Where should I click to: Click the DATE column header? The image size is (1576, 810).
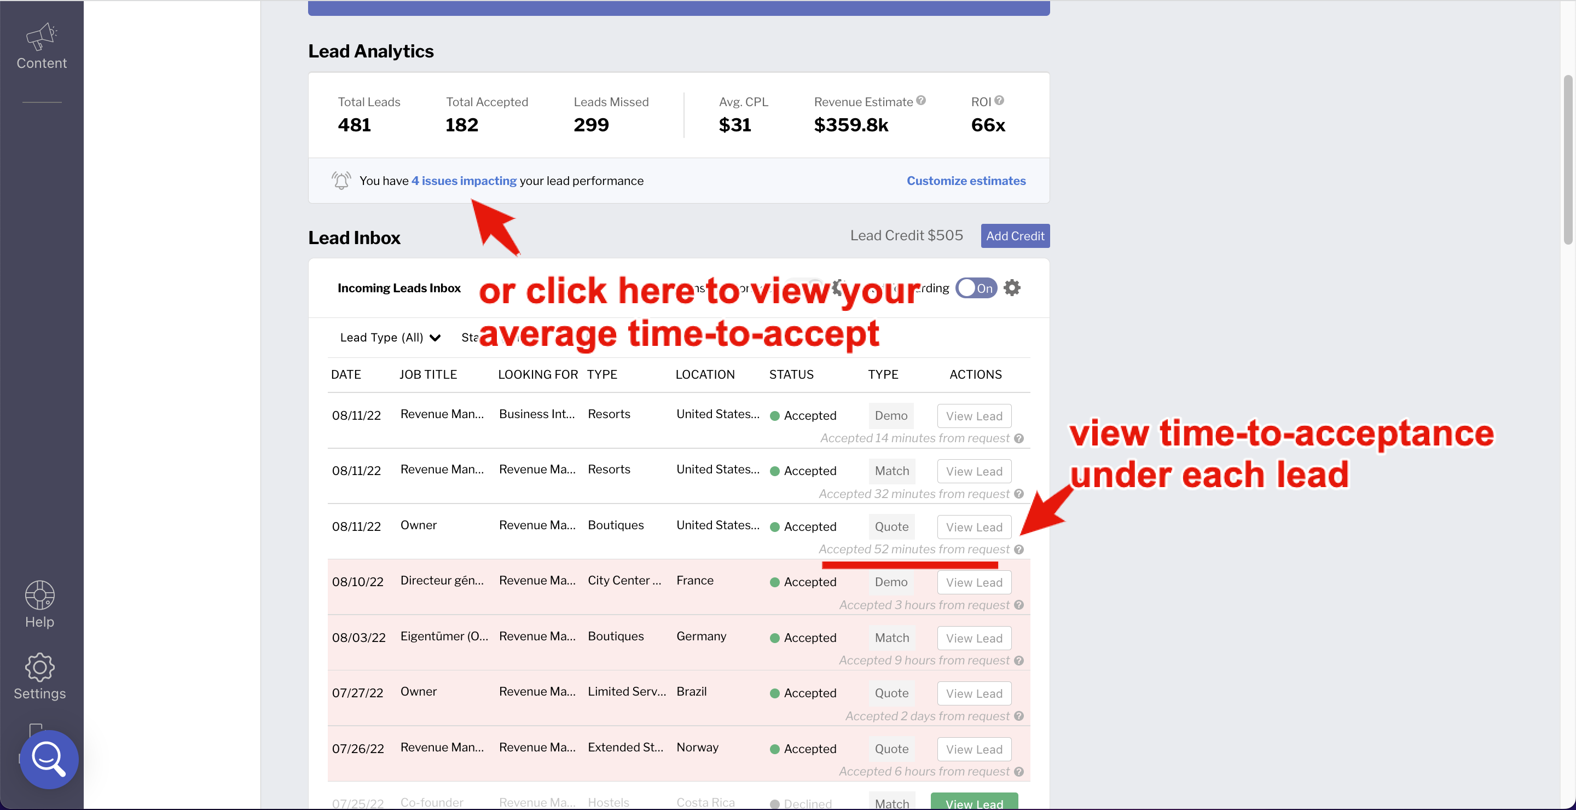tap(346, 374)
